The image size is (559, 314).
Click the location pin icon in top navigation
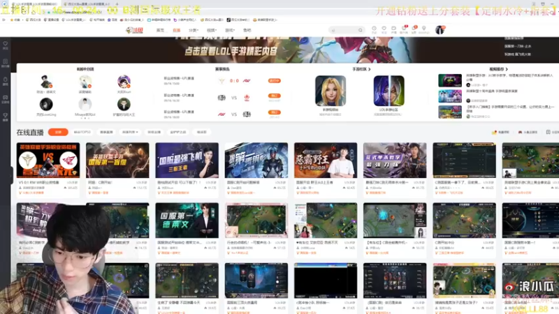coord(424,29)
